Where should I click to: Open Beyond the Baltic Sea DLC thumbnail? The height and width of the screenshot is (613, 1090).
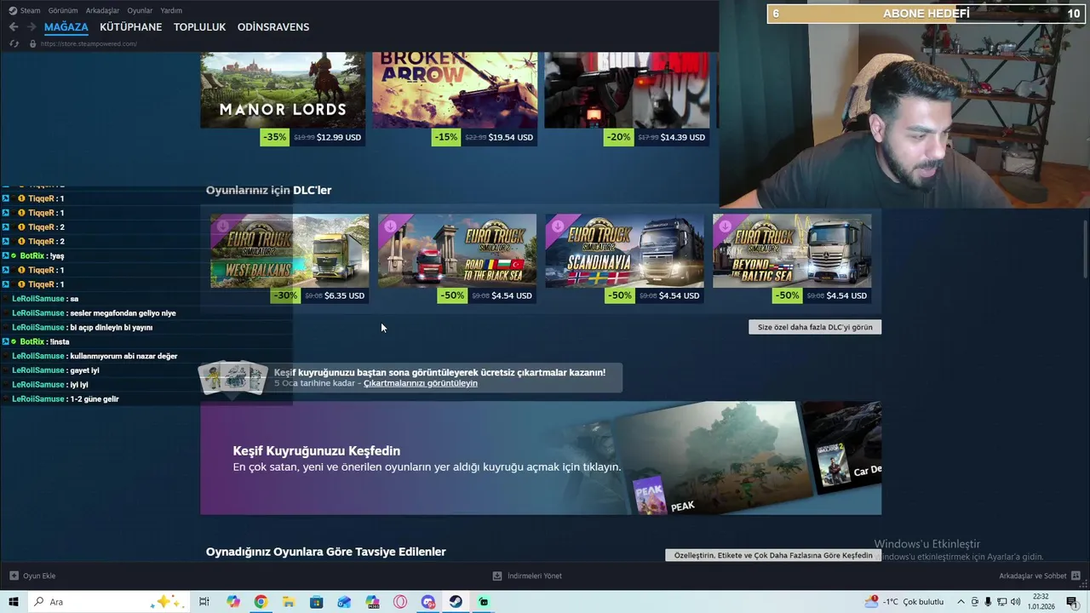click(x=792, y=251)
